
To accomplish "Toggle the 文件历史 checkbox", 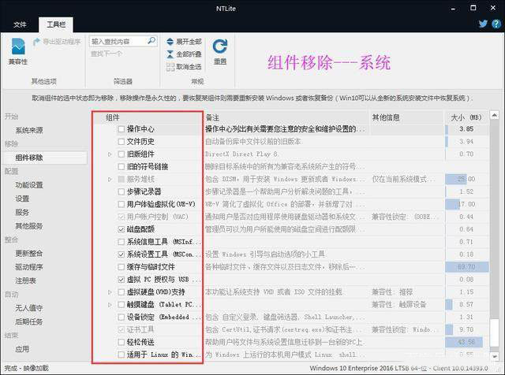I will pos(121,142).
